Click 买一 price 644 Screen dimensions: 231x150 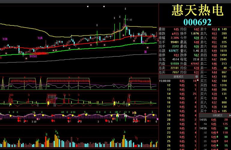214,72
